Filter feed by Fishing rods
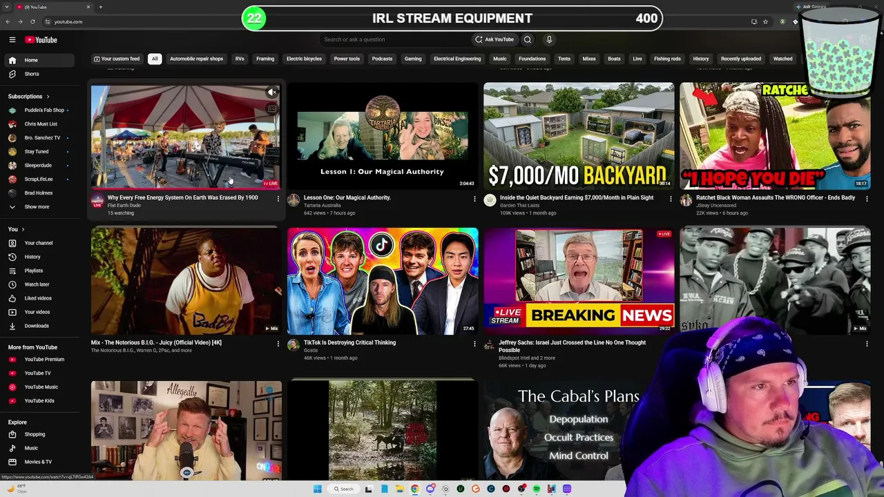 pyautogui.click(x=667, y=59)
